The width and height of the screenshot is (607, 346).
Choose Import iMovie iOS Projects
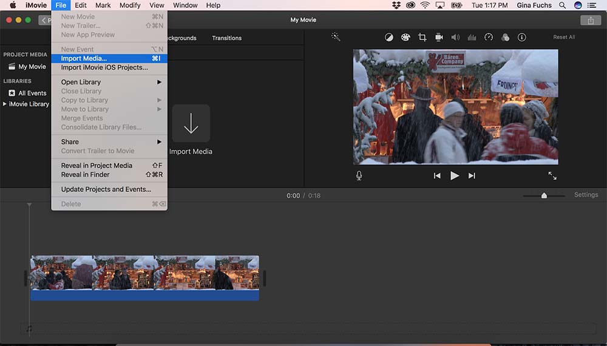click(109, 67)
